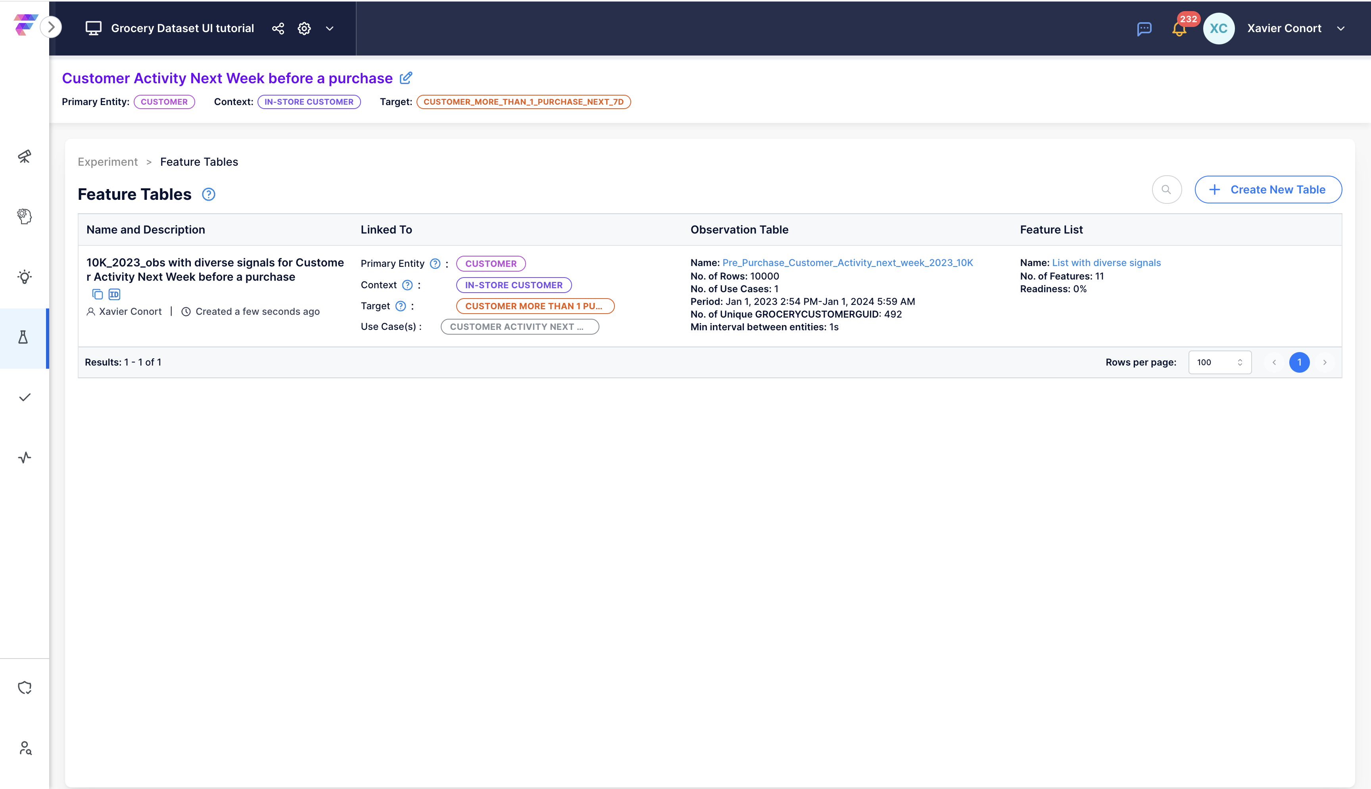This screenshot has height=789, width=1371.
Task: Click IN-STORE CUSTOMER tag in Linked To column
Action: (x=514, y=285)
